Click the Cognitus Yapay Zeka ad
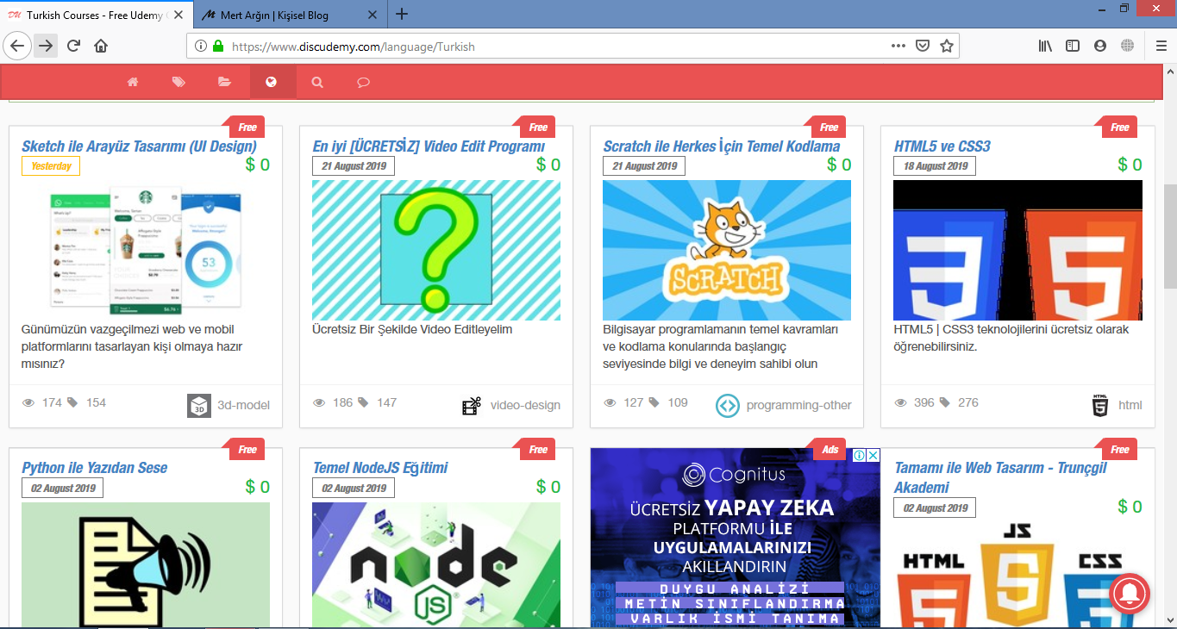Image resolution: width=1177 pixels, height=629 pixels. click(x=735, y=539)
